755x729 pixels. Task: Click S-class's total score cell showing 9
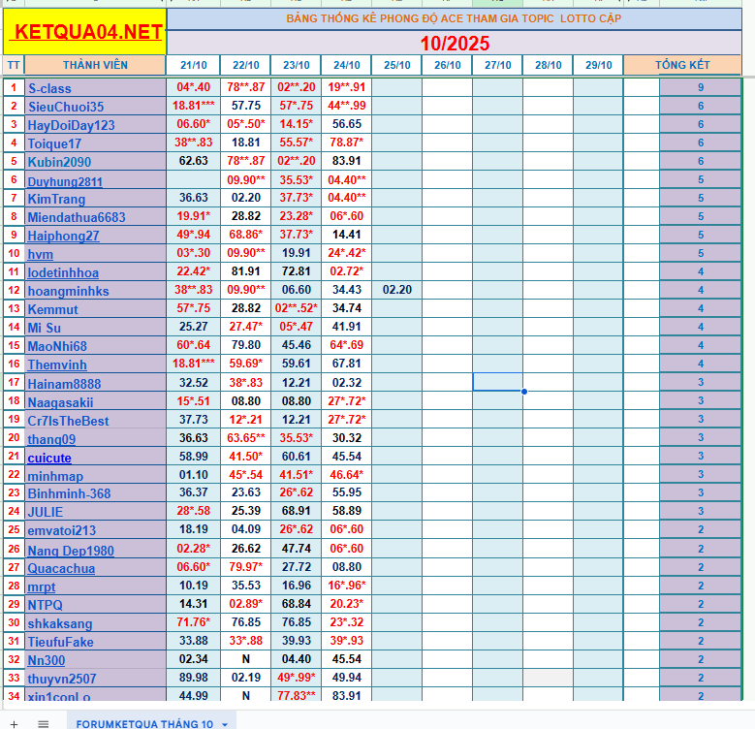(700, 87)
